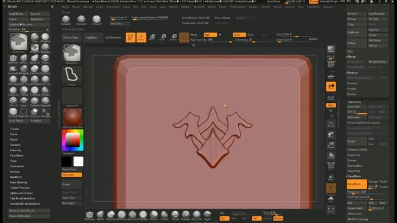
Task: Toggle Live Boolean mode
Action: [113, 37]
